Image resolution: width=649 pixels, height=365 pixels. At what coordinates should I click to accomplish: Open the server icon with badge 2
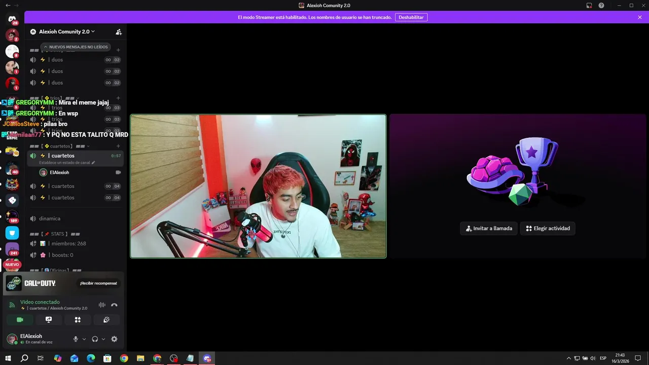click(x=12, y=35)
